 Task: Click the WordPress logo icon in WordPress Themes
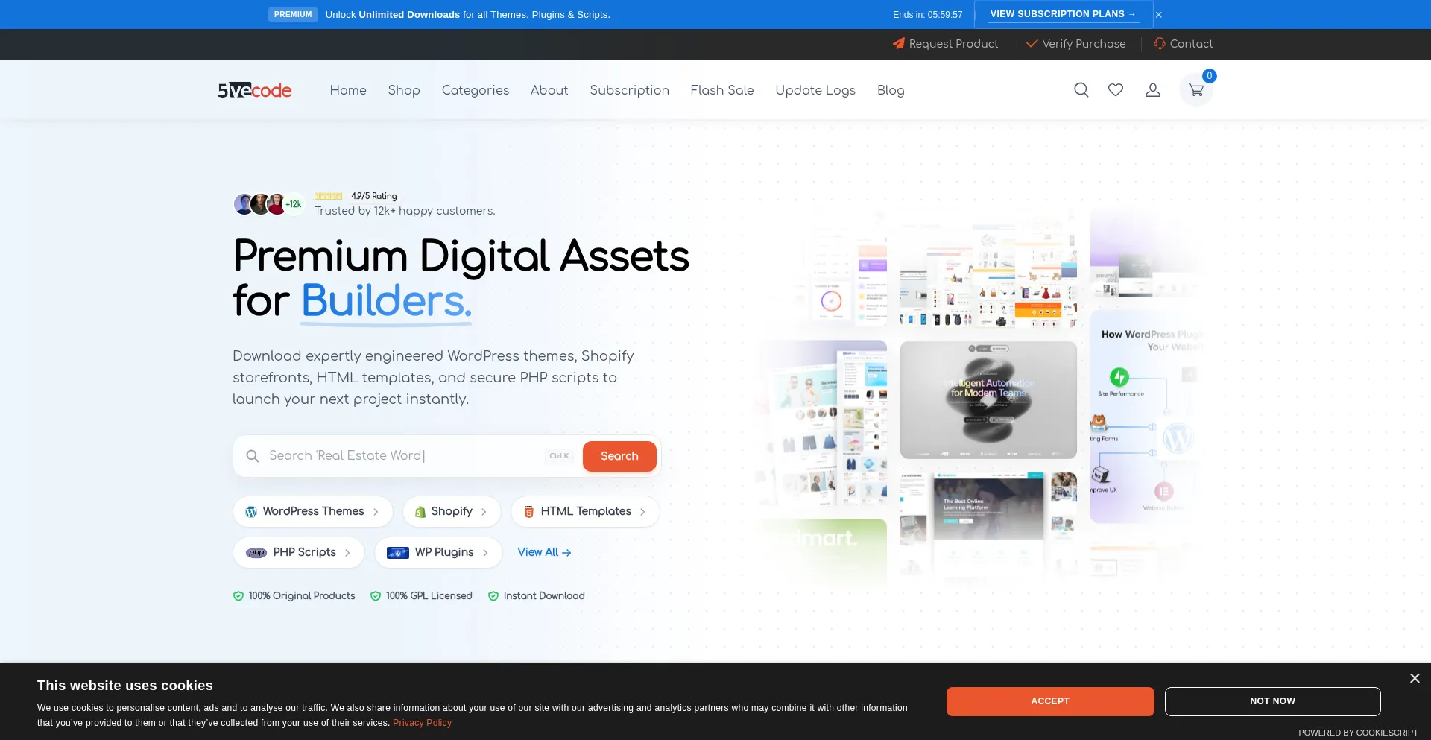[x=251, y=512]
